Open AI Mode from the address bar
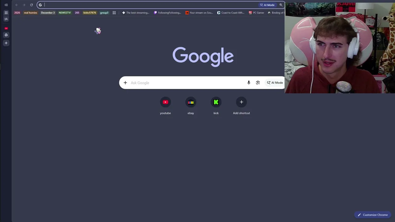 tap(267, 5)
